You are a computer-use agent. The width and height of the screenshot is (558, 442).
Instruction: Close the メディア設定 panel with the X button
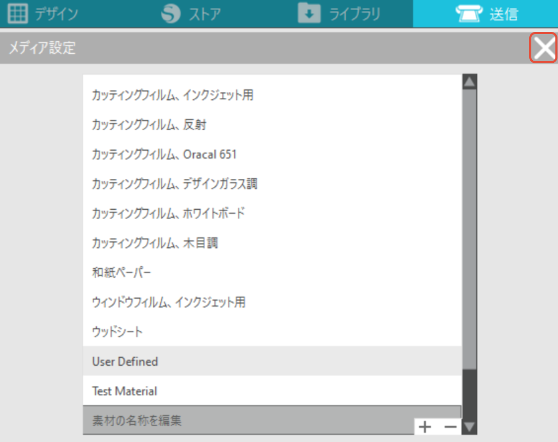543,48
